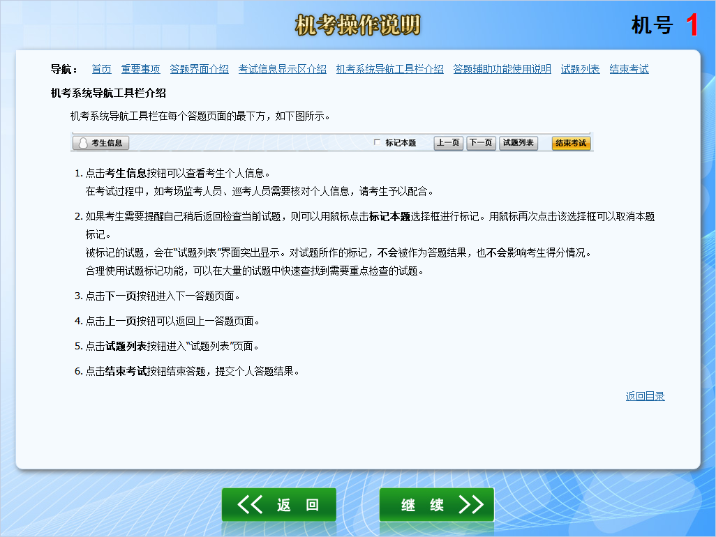Viewport: 716px width, 537px height.
Task: Click the 上一页 button in the toolbar
Action: coord(447,142)
